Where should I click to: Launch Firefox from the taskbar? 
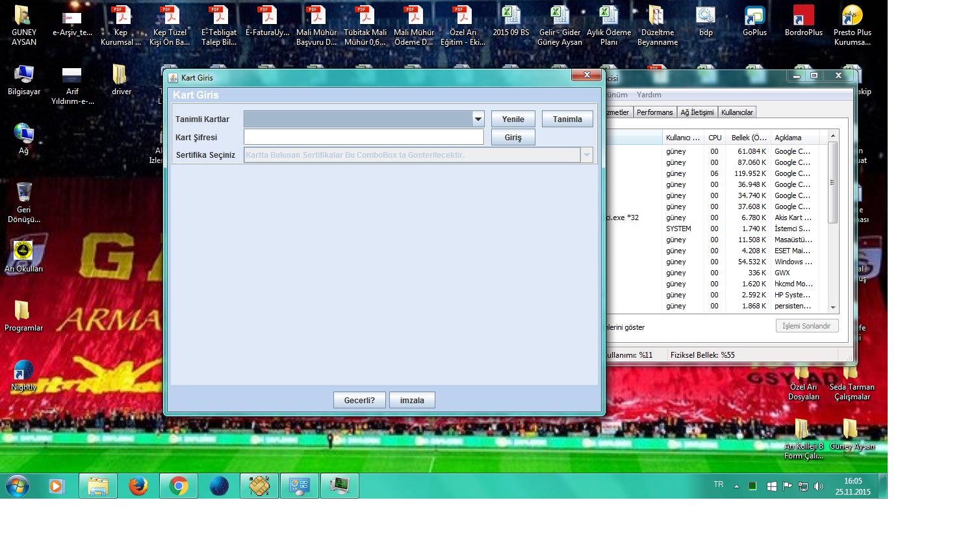138,486
